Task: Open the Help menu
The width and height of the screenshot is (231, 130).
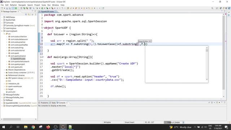Action: (62, 5)
